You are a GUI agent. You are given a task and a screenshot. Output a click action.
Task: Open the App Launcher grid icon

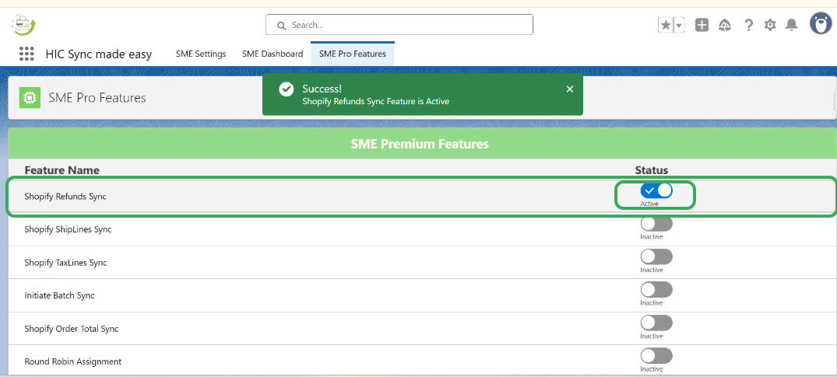click(x=26, y=54)
